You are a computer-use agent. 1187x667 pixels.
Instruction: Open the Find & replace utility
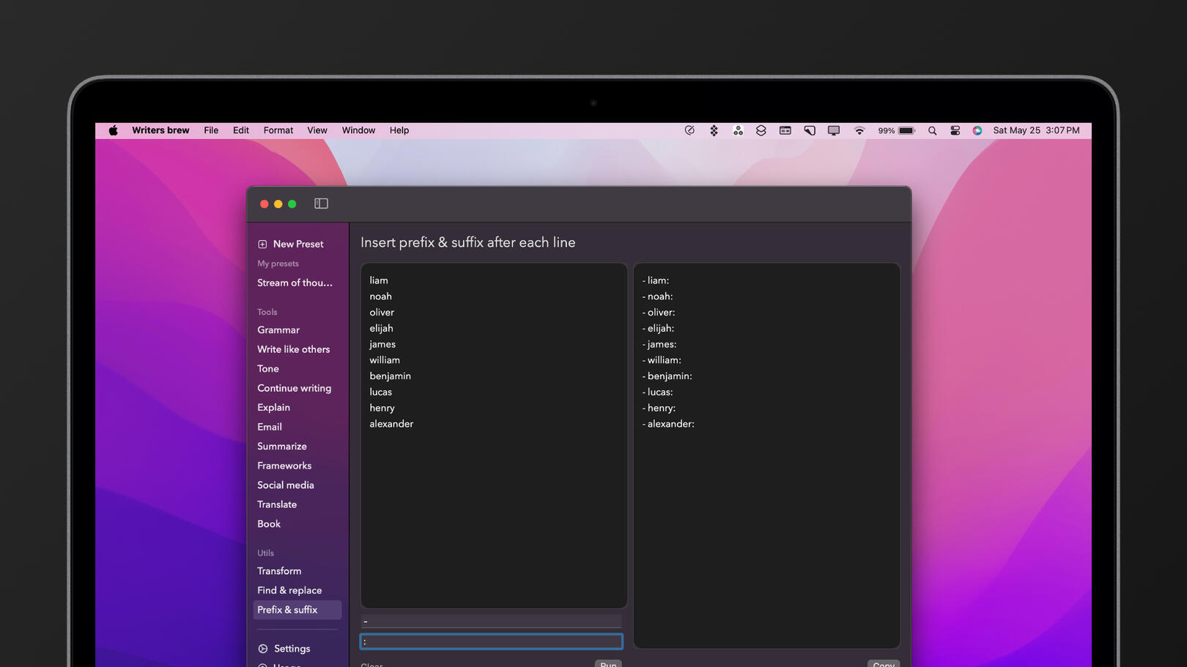289,590
